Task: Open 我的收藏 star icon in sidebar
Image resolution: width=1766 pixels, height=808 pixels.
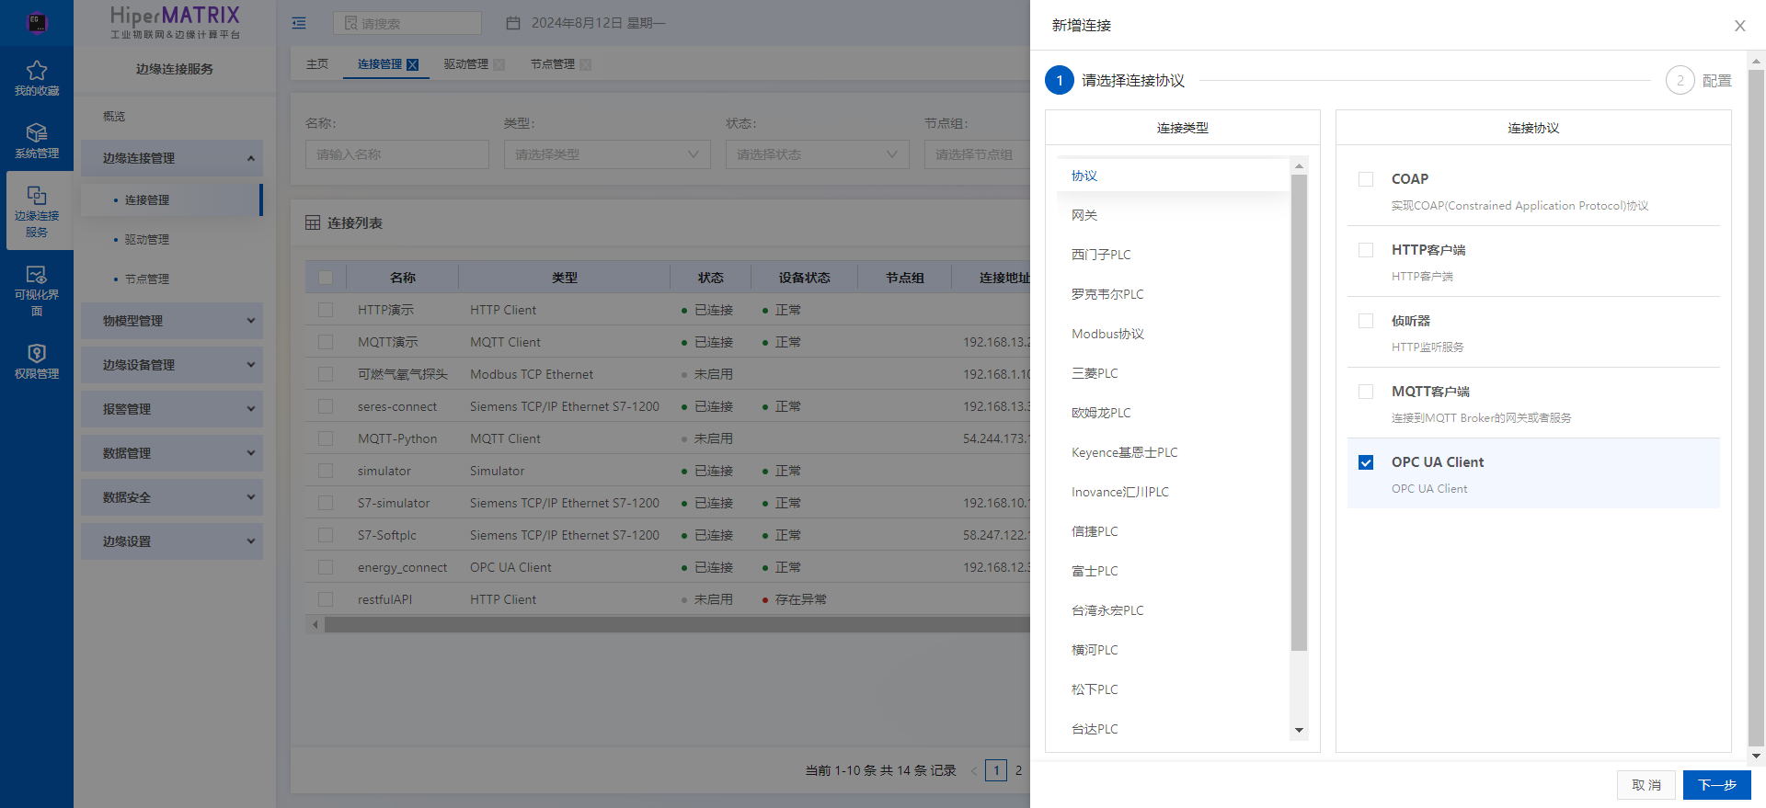Action: 37,71
